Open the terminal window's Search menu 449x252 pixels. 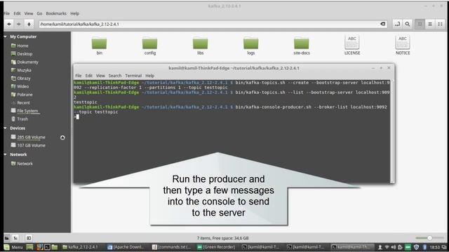115,76
